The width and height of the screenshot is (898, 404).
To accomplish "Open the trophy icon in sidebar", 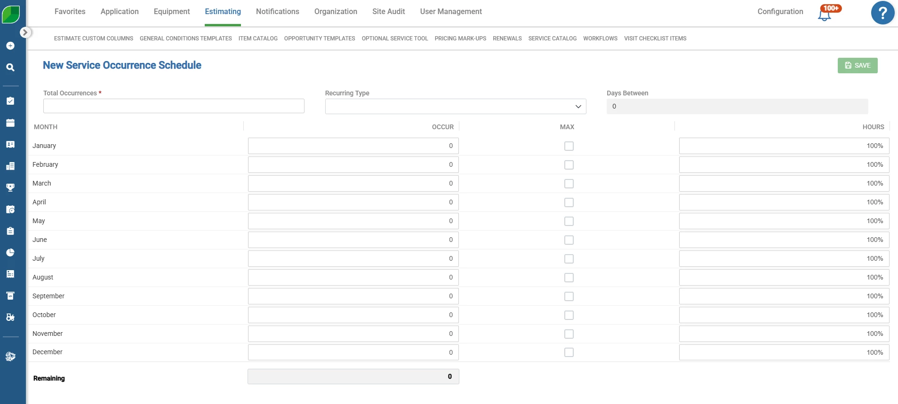I will click(10, 187).
